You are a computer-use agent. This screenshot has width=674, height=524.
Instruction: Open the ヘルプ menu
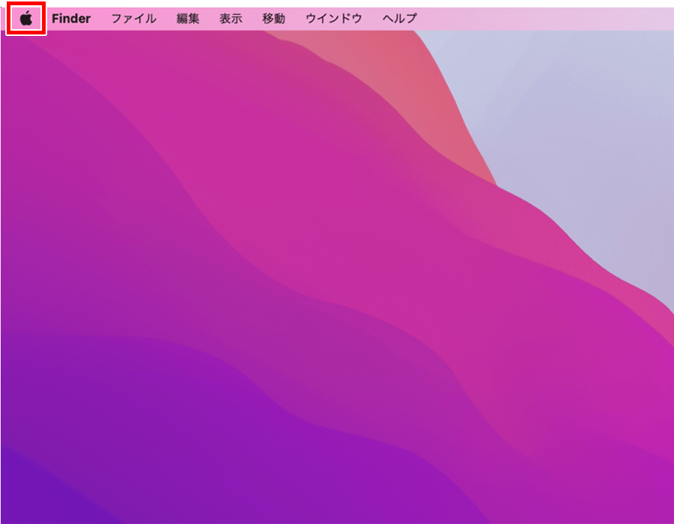tap(400, 19)
